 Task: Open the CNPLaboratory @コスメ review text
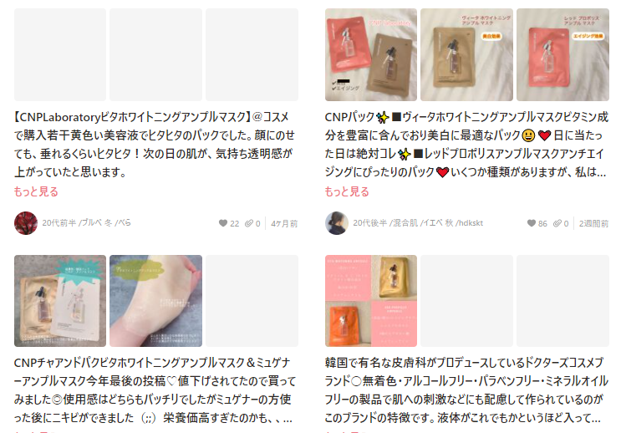(x=155, y=145)
